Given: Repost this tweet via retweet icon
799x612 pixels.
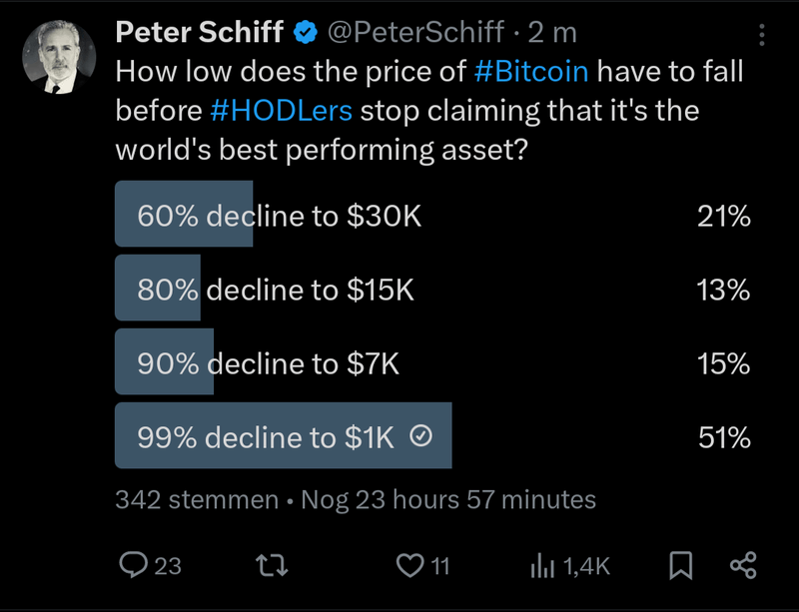Looking at the screenshot, I should 273,566.
